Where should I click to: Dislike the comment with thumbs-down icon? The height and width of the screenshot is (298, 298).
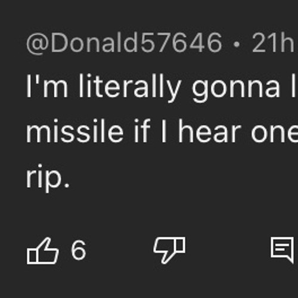tap(169, 250)
